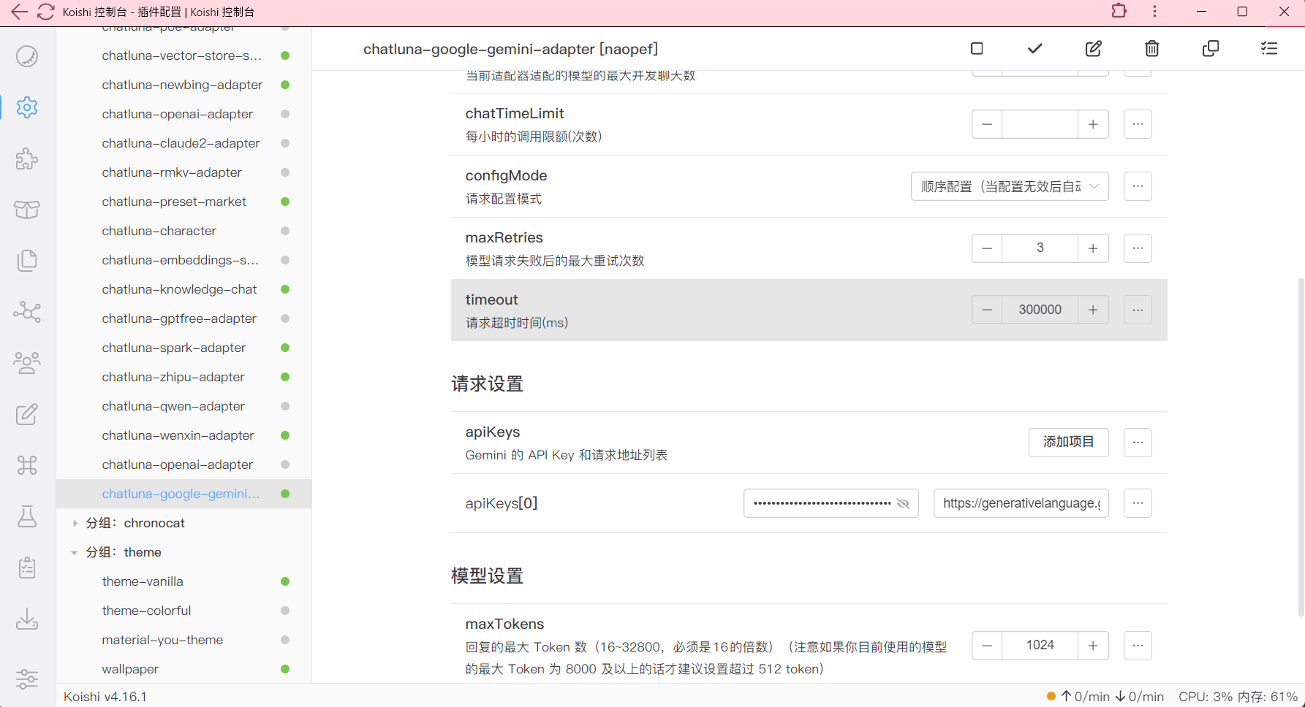Click the trash delete plugin icon
Screen dimensions: 1305x707
click(1151, 49)
